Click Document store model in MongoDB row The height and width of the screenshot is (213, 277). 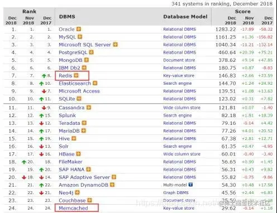pos(179,60)
